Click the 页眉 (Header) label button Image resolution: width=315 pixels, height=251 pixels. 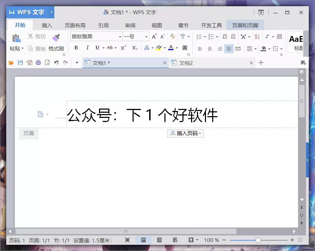click(29, 133)
